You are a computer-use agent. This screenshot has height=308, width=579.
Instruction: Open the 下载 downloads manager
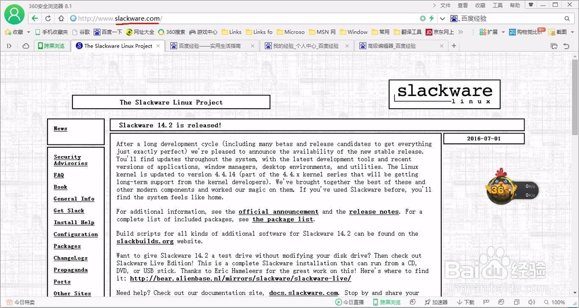466,302
